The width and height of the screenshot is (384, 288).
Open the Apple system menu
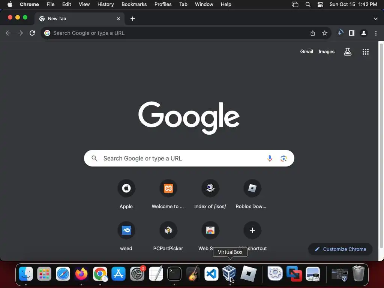(x=10, y=4)
